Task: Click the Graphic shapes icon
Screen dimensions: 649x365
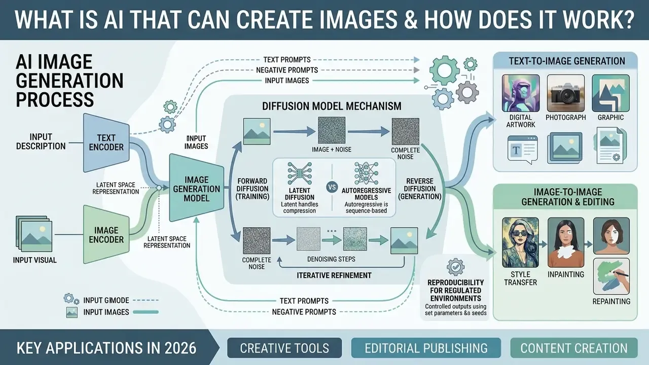Action: point(610,93)
